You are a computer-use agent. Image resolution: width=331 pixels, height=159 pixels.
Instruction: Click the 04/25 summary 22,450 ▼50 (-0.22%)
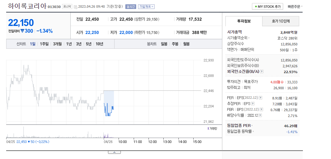[32, 142]
